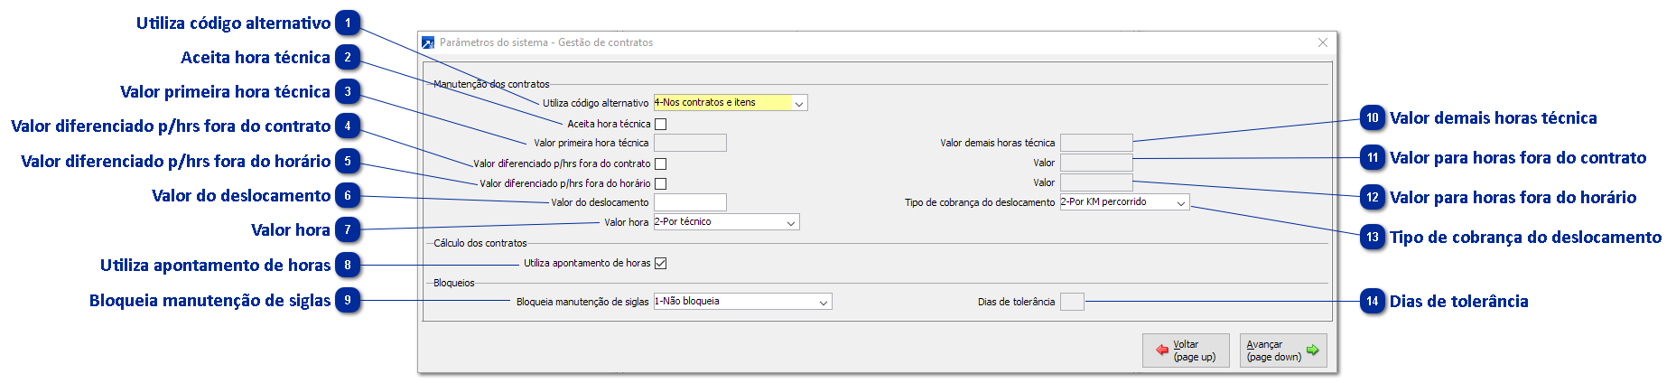Tick Valor diferenciado p/hrs fora do contrato
This screenshot has width=1676, height=383.
(x=660, y=163)
